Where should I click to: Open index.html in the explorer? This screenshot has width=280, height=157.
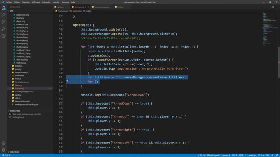click(x=19, y=75)
